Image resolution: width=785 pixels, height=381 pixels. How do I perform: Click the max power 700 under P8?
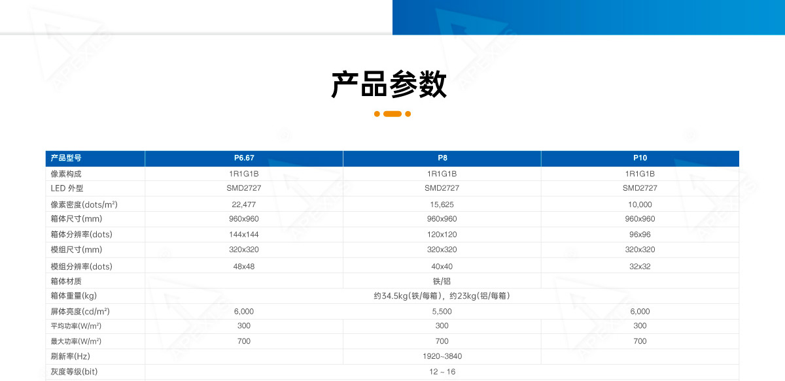click(x=442, y=341)
